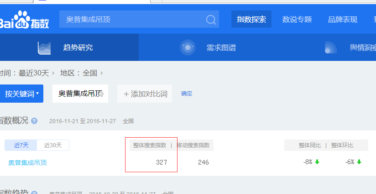Image resolution: width=376 pixels, height=194 pixels.
Task: Click the help icon beside 指数概况
Action: (34, 121)
